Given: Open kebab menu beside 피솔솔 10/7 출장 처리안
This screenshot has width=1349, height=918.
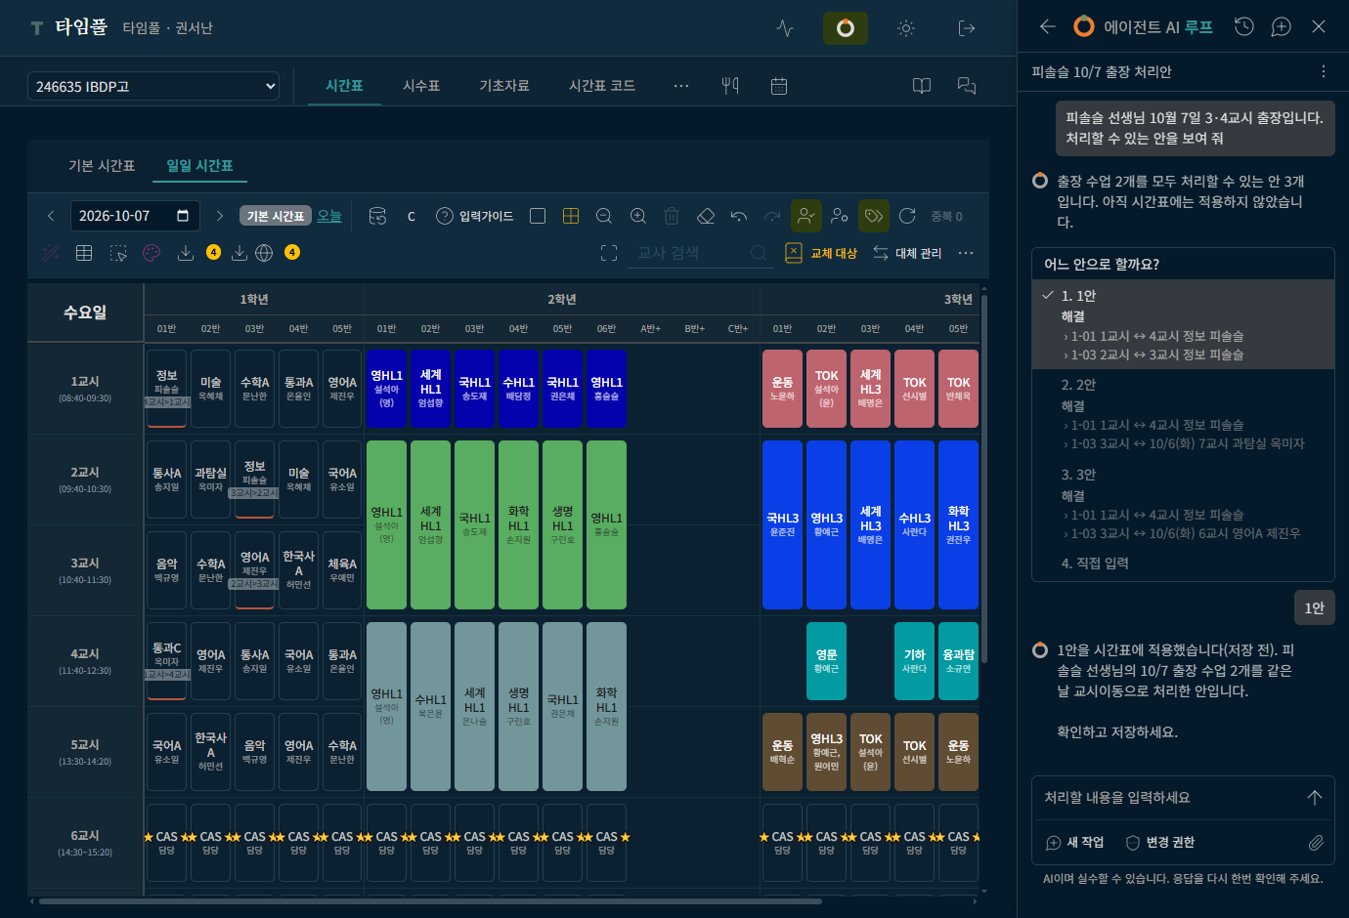Looking at the screenshot, I should click(1324, 71).
